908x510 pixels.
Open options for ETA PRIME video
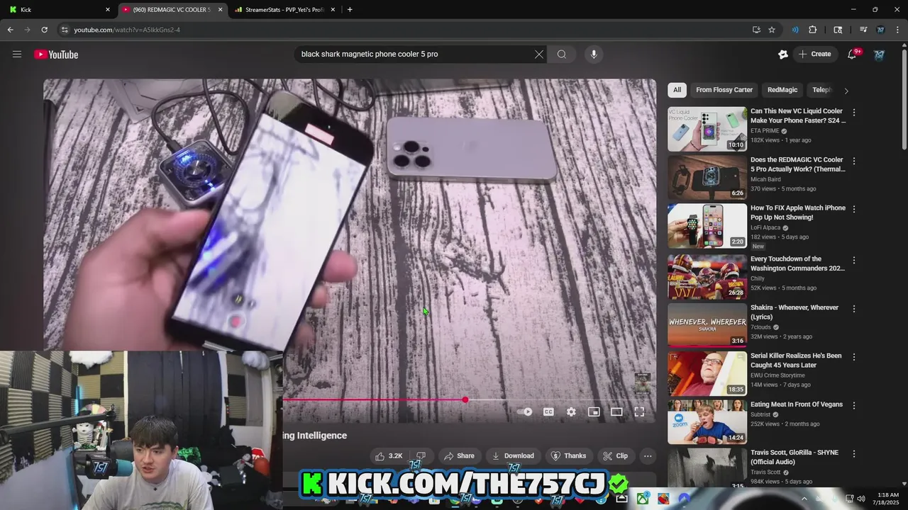[854, 113]
